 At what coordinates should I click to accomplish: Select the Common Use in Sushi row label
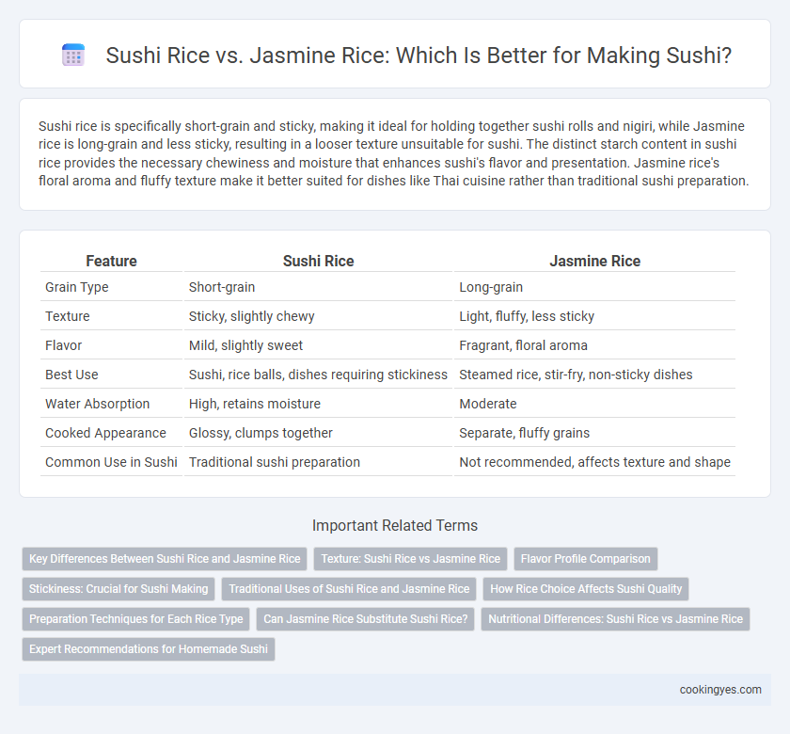(x=111, y=462)
